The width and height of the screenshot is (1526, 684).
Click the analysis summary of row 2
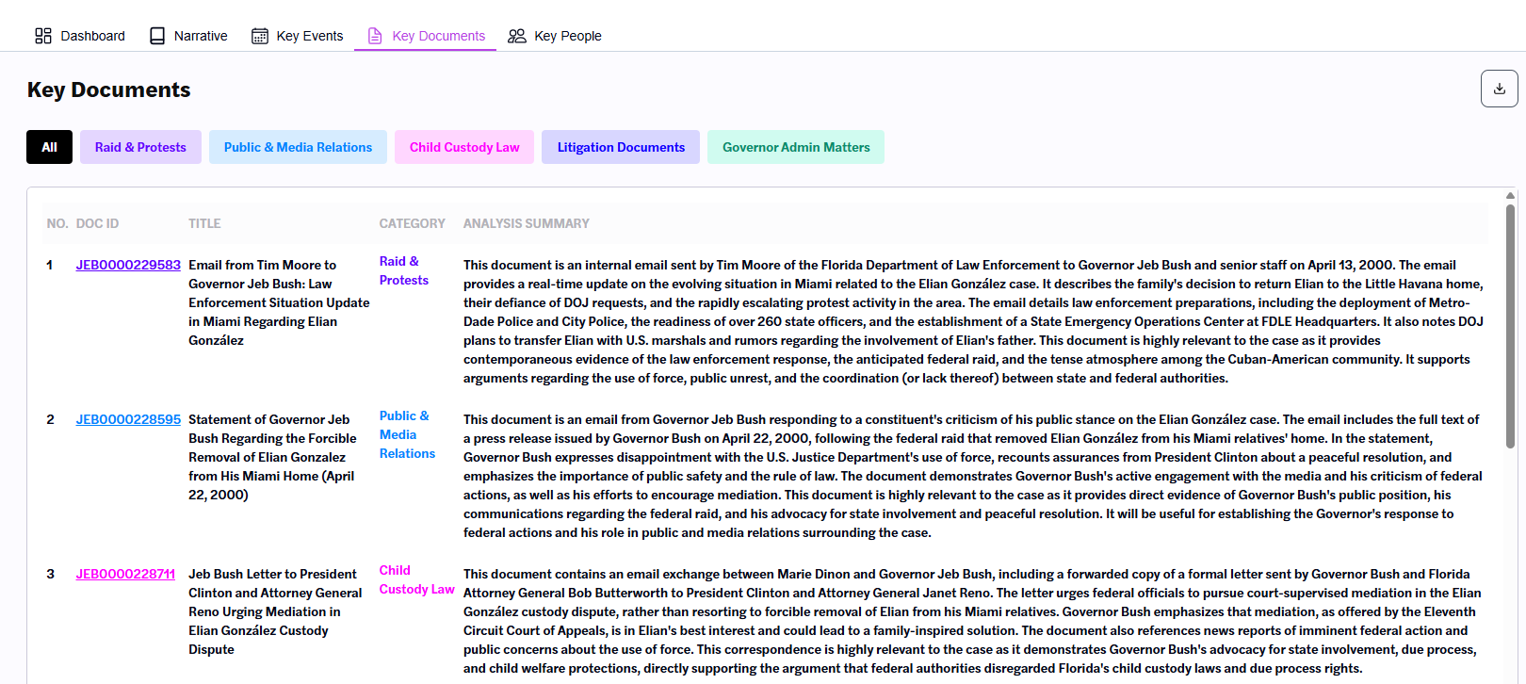973,476
